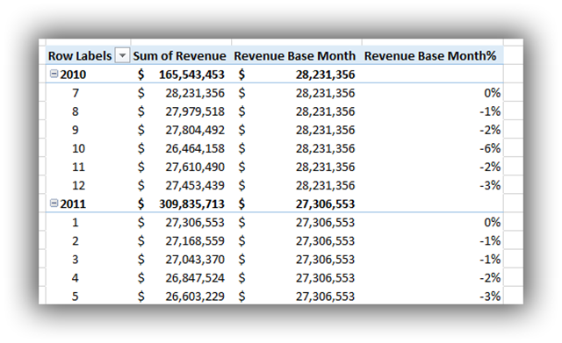Select the 2011 total revenue 309,835,713 cell
The width and height of the screenshot is (562, 343).
click(182, 204)
